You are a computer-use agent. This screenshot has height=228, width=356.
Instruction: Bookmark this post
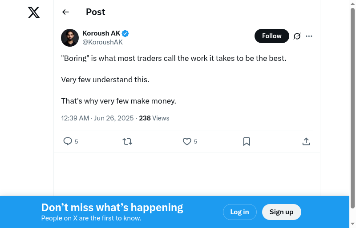pos(247,141)
